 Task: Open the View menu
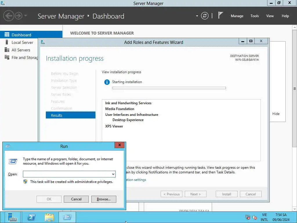tap(270, 16)
